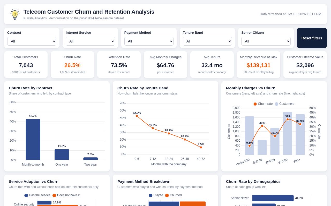This screenshot has width=331, height=206.
Task: Click the Avg Monthly Charges value $64.76
Action: coord(165,65)
